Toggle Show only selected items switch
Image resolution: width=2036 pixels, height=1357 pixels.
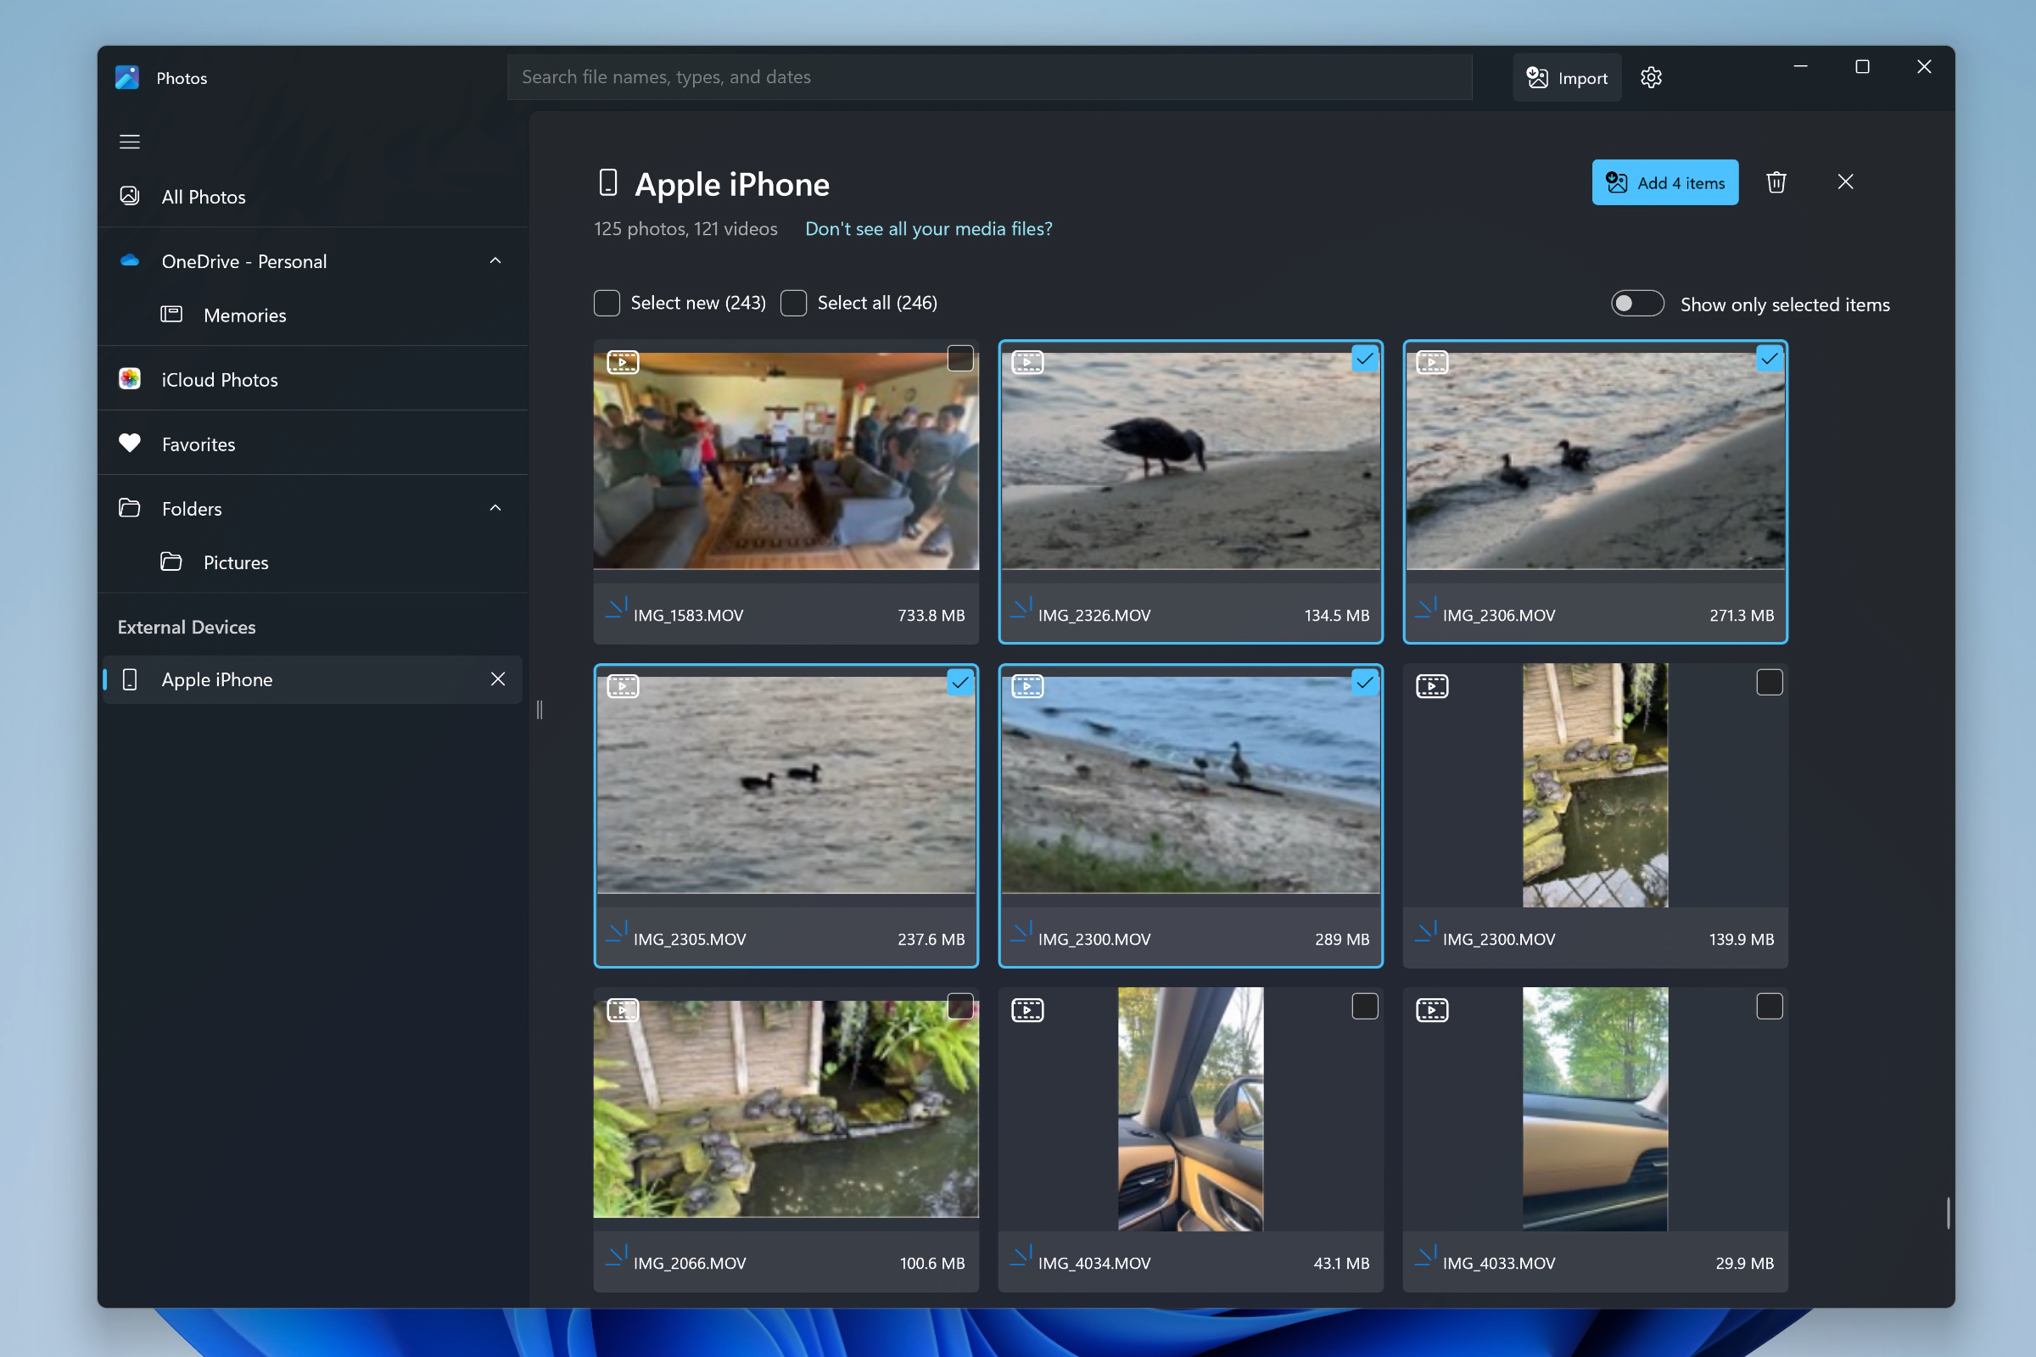coord(1636,303)
